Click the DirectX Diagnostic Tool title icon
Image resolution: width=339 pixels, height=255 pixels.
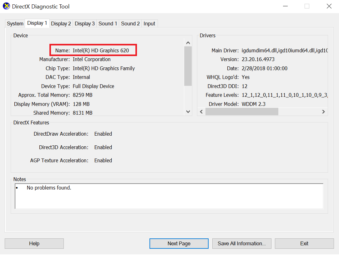coord(6,6)
